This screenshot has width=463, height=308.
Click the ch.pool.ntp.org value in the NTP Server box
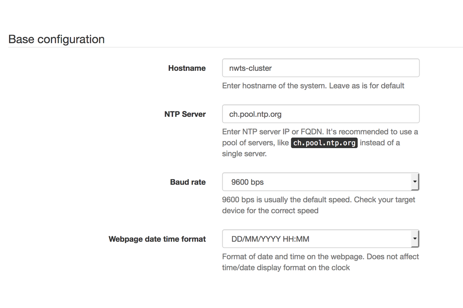(255, 114)
